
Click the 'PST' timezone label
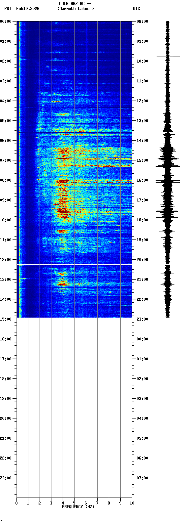(8, 9)
